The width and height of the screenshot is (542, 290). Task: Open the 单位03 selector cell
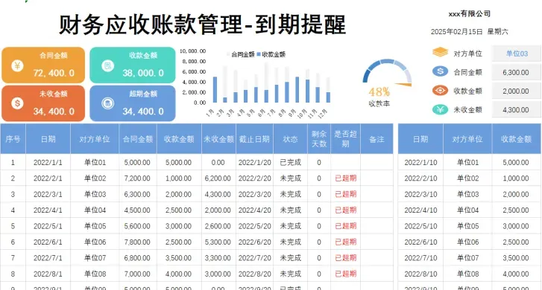(517, 54)
